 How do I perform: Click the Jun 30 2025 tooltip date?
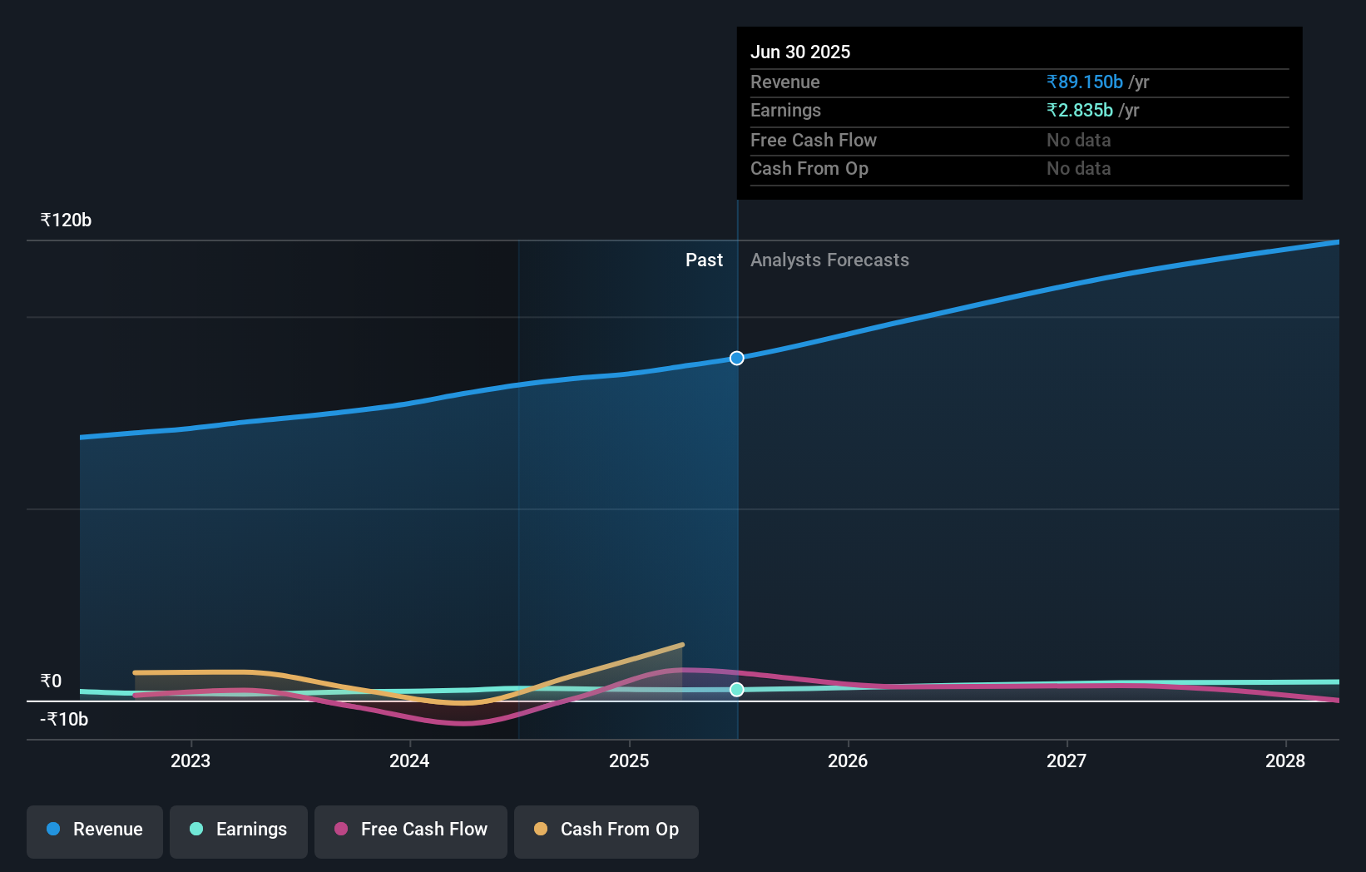800,52
